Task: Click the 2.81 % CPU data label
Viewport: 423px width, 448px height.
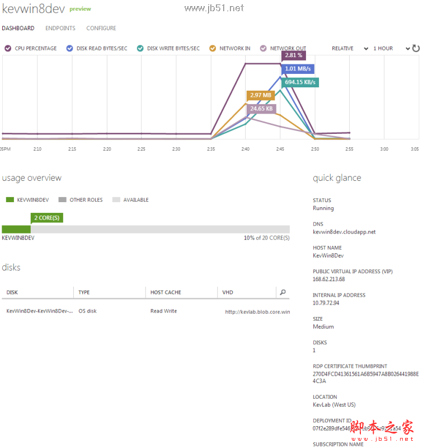Action: point(293,55)
